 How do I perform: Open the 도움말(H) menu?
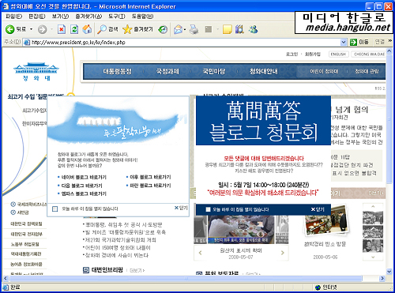142,17
